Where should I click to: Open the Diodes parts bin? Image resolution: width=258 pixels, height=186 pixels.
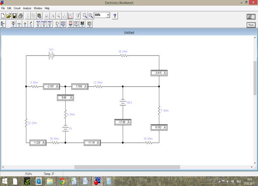pos(25,24)
